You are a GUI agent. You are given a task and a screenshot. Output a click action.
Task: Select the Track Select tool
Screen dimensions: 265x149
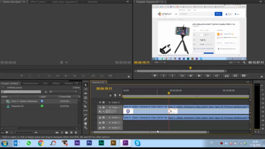(86, 89)
